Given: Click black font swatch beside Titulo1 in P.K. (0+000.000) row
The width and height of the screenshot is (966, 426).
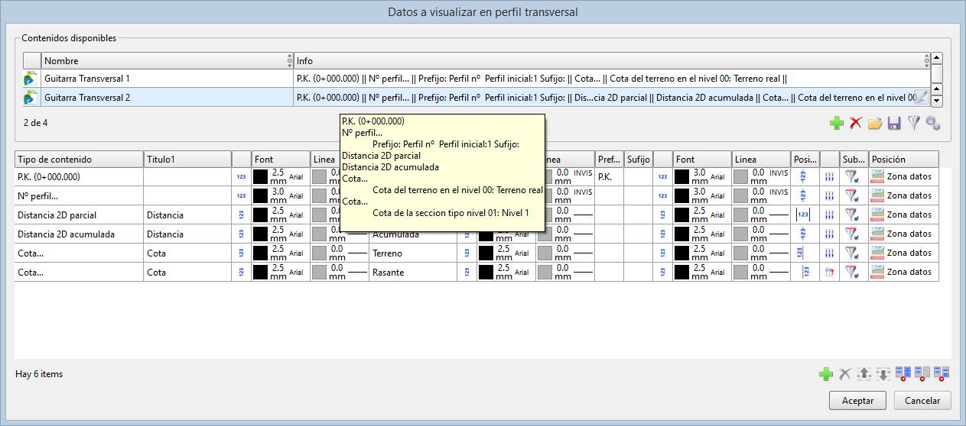Looking at the screenshot, I should tap(261, 176).
